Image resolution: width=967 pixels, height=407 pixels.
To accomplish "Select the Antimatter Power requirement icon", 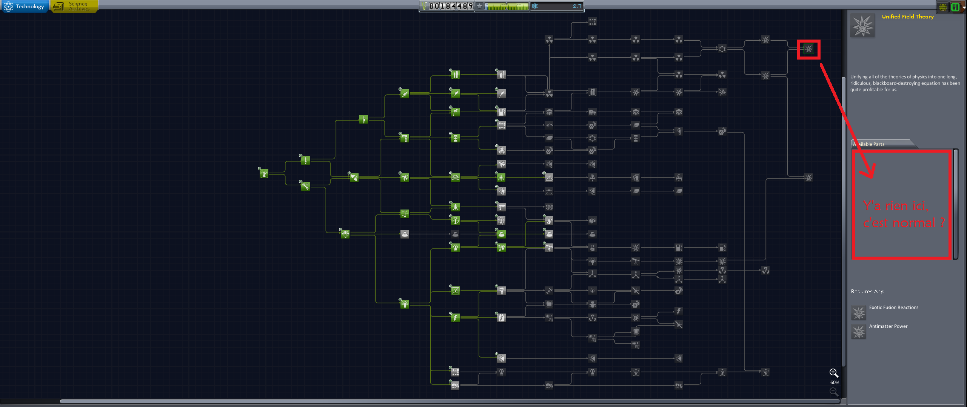I will coord(859,332).
